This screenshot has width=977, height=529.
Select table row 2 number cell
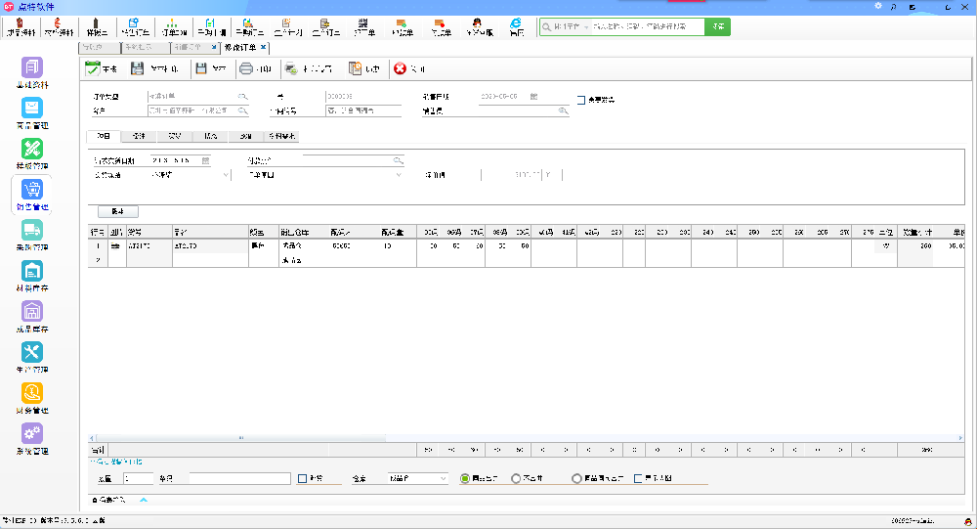tap(98, 260)
